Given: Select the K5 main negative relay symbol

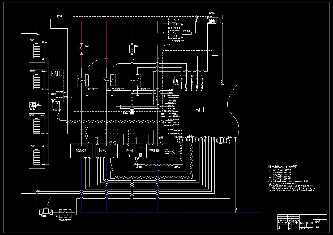Looking at the screenshot, I should point(65,212).
